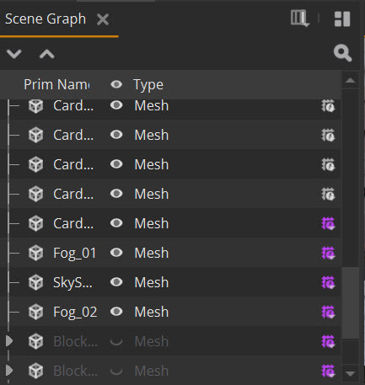Expand all prims with the down chevron

click(x=14, y=54)
